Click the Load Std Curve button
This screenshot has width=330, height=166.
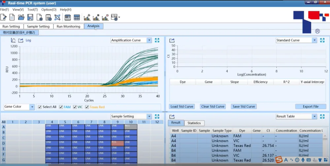point(182,107)
